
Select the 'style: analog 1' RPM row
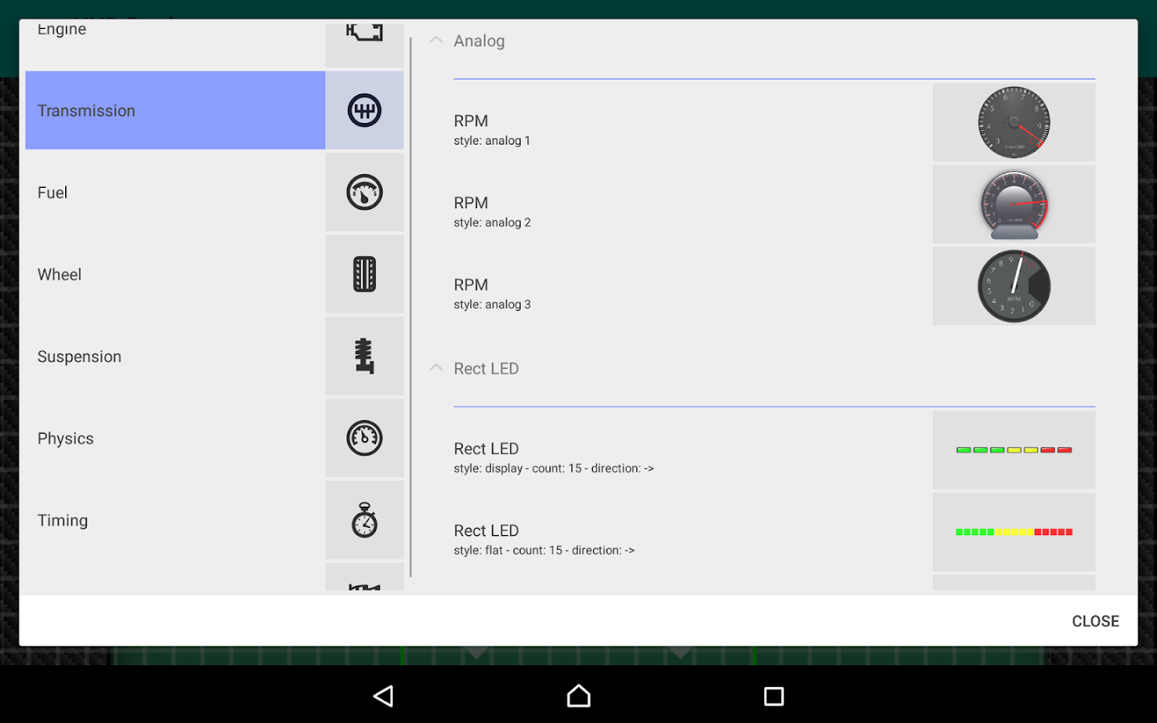click(x=775, y=122)
